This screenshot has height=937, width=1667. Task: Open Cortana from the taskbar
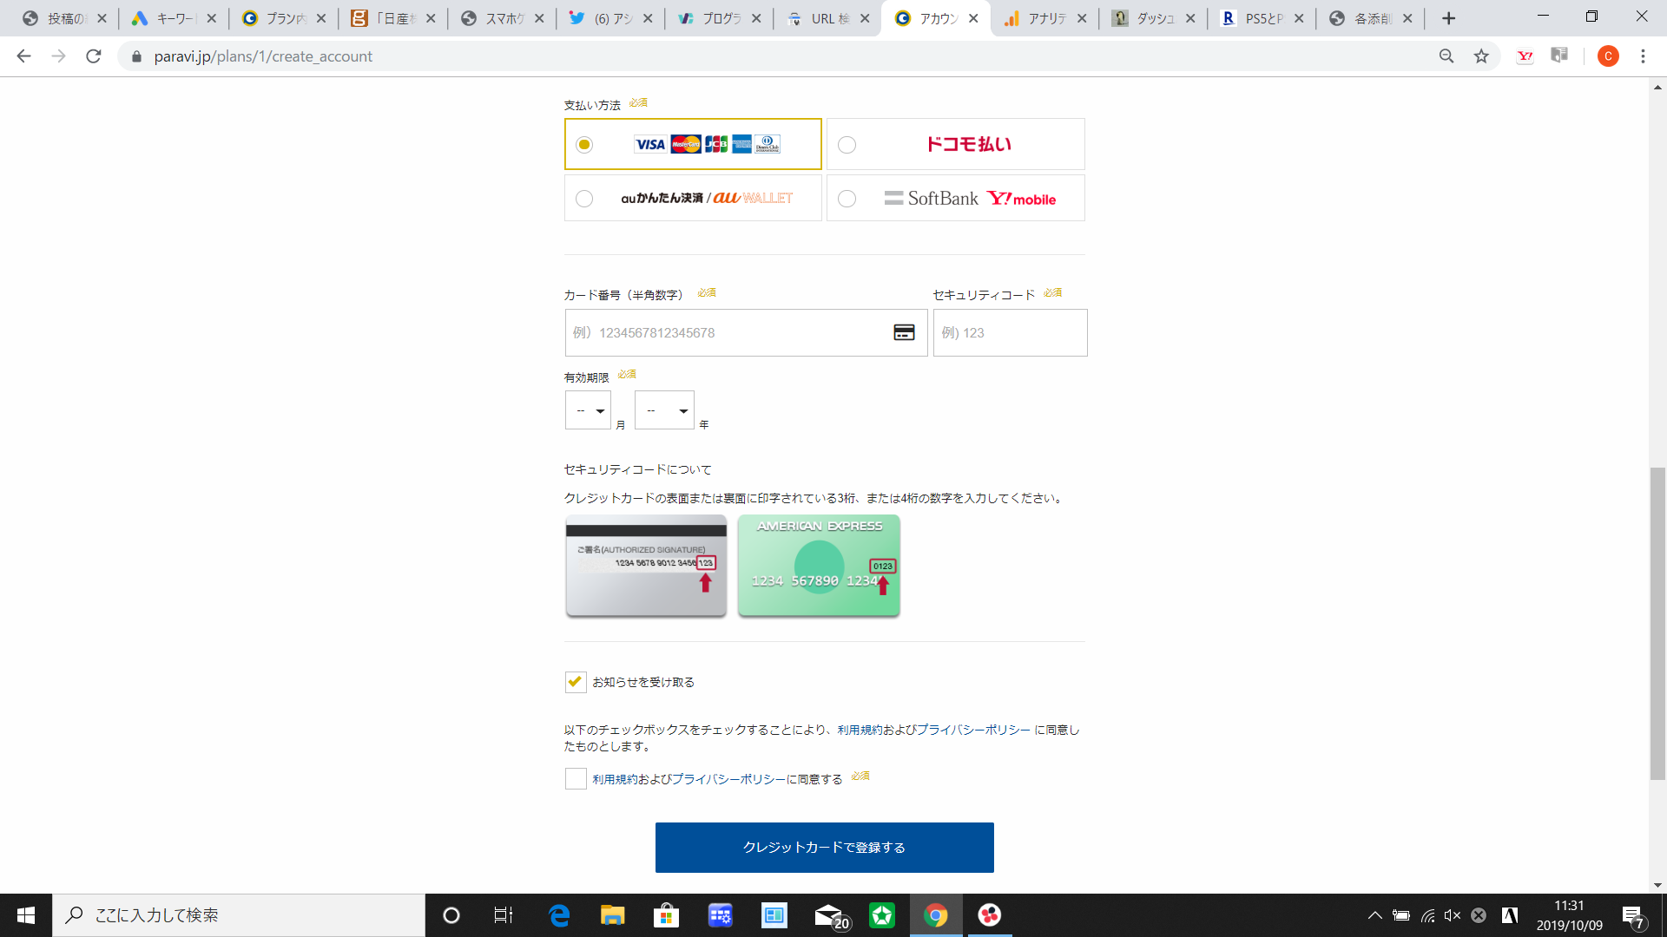(x=451, y=915)
